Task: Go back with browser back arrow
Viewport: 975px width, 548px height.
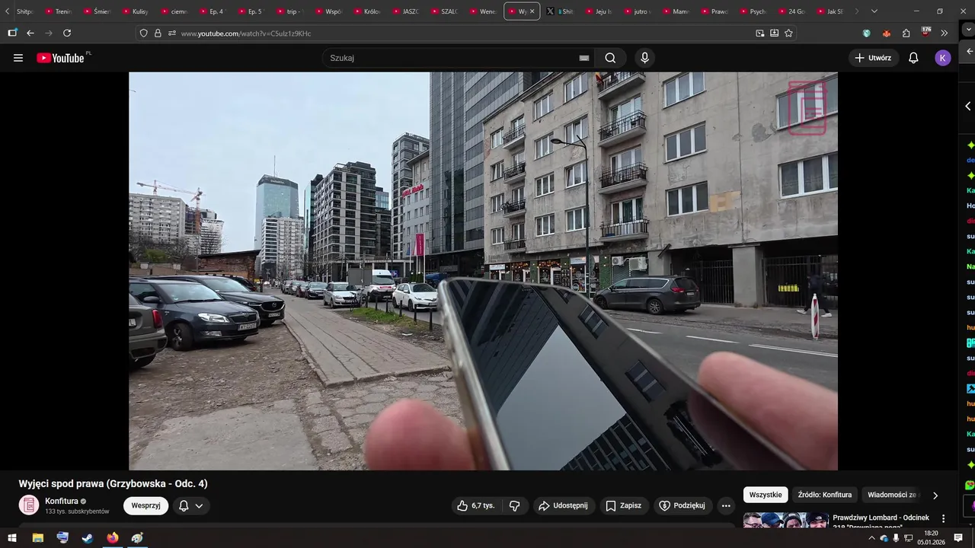Action: 30,33
